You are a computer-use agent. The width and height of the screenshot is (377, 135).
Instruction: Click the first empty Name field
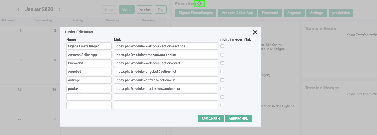click(x=89, y=97)
